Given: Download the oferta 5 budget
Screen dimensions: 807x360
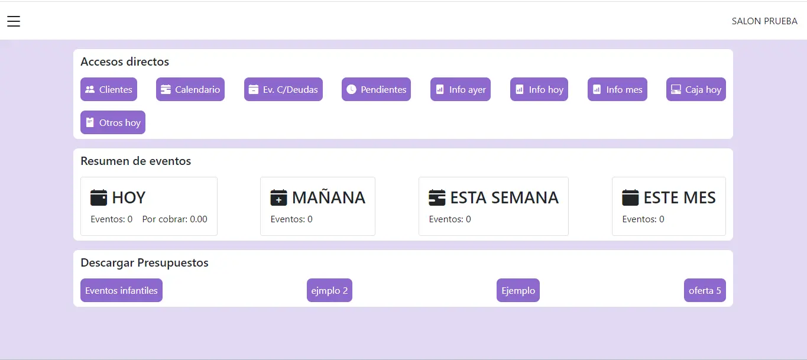Looking at the screenshot, I should point(705,290).
